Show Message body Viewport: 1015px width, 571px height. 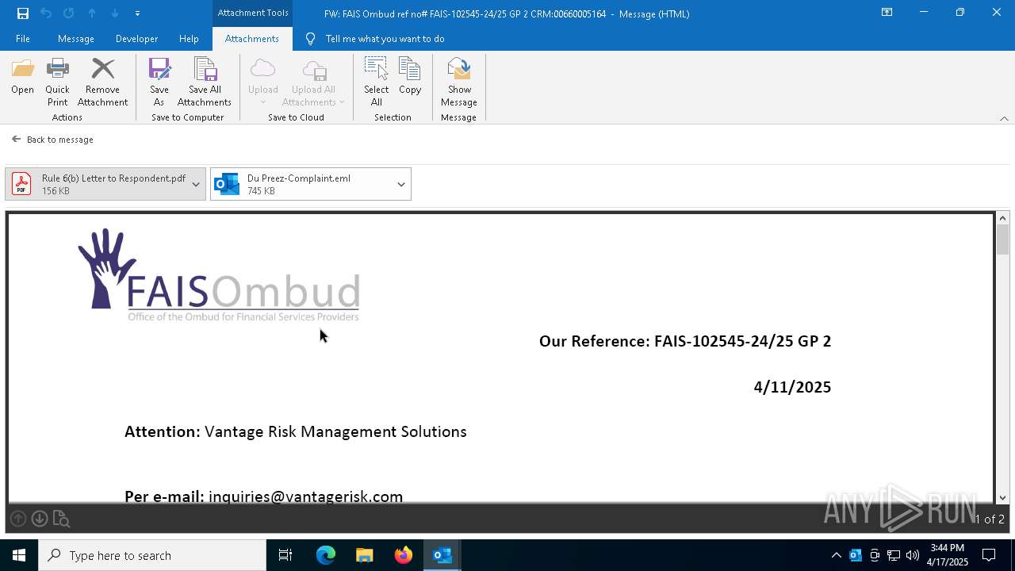pyautogui.click(x=459, y=82)
